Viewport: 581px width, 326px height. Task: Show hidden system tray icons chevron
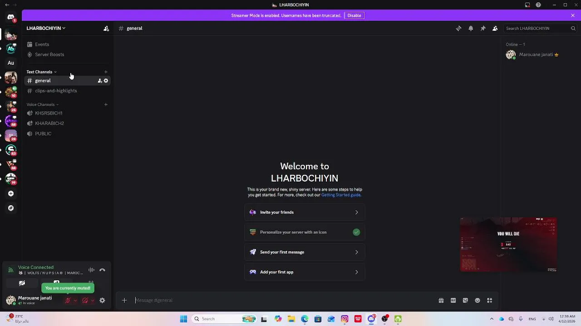point(492,319)
